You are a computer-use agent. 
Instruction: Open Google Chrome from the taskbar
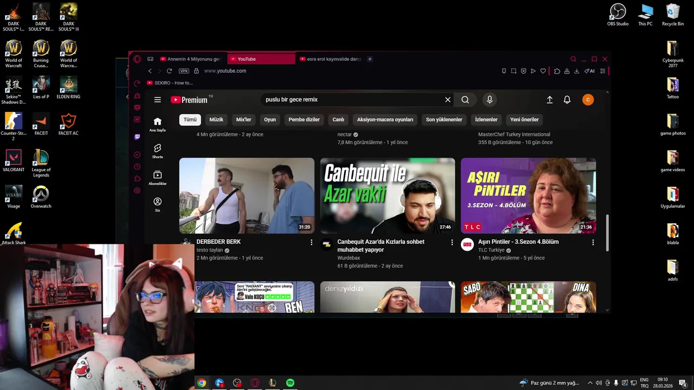(202, 383)
